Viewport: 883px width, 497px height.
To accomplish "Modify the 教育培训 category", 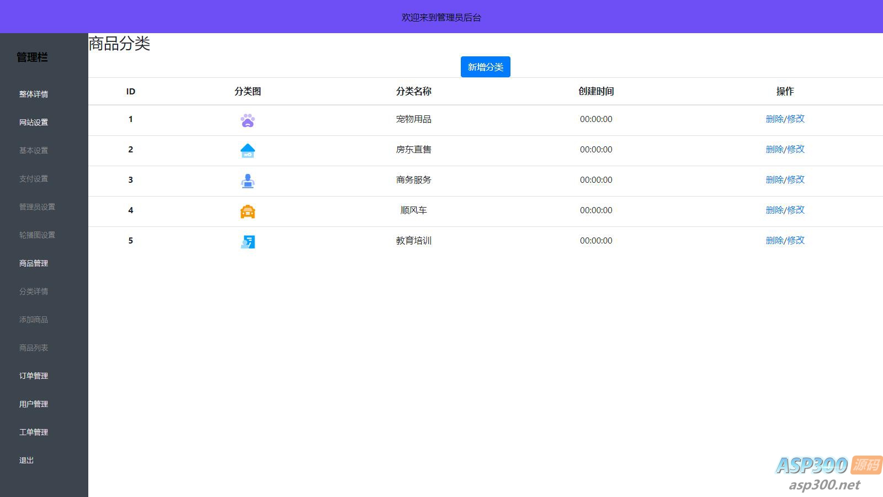I will [796, 240].
